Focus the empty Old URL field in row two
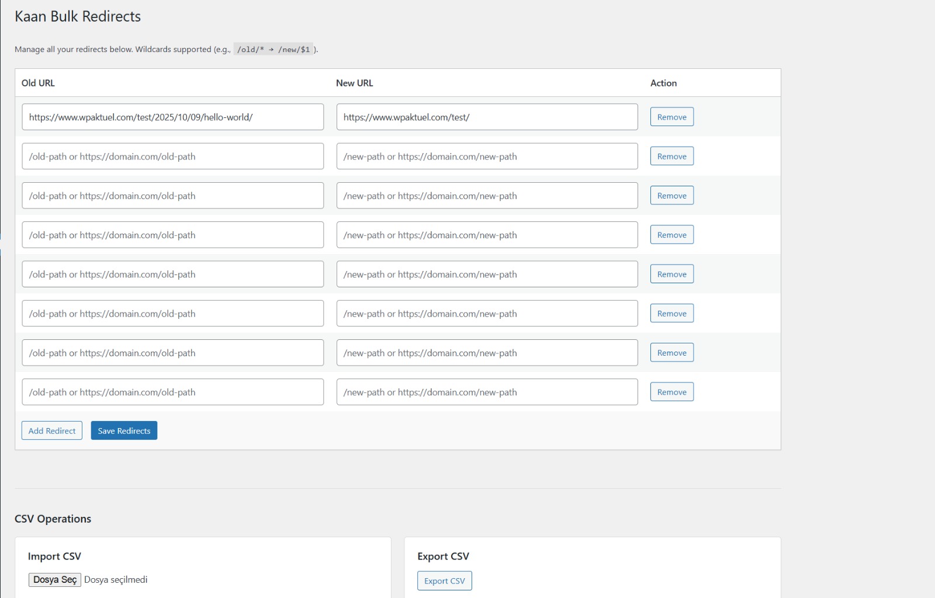935x598 pixels. [172, 156]
